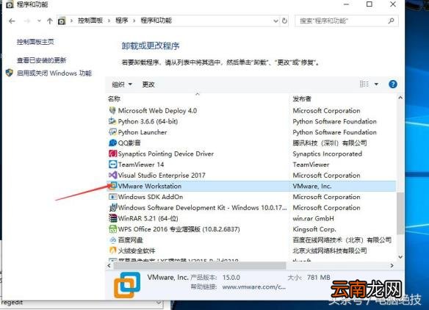Screen dimensions: 429x310
Task: Click the 火绒安全软件 icon
Action: coord(112,250)
